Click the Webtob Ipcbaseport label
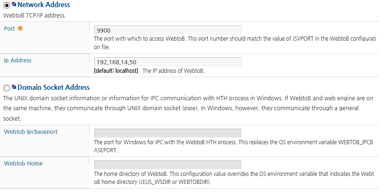This screenshot has height=192, width=385. point(31,132)
